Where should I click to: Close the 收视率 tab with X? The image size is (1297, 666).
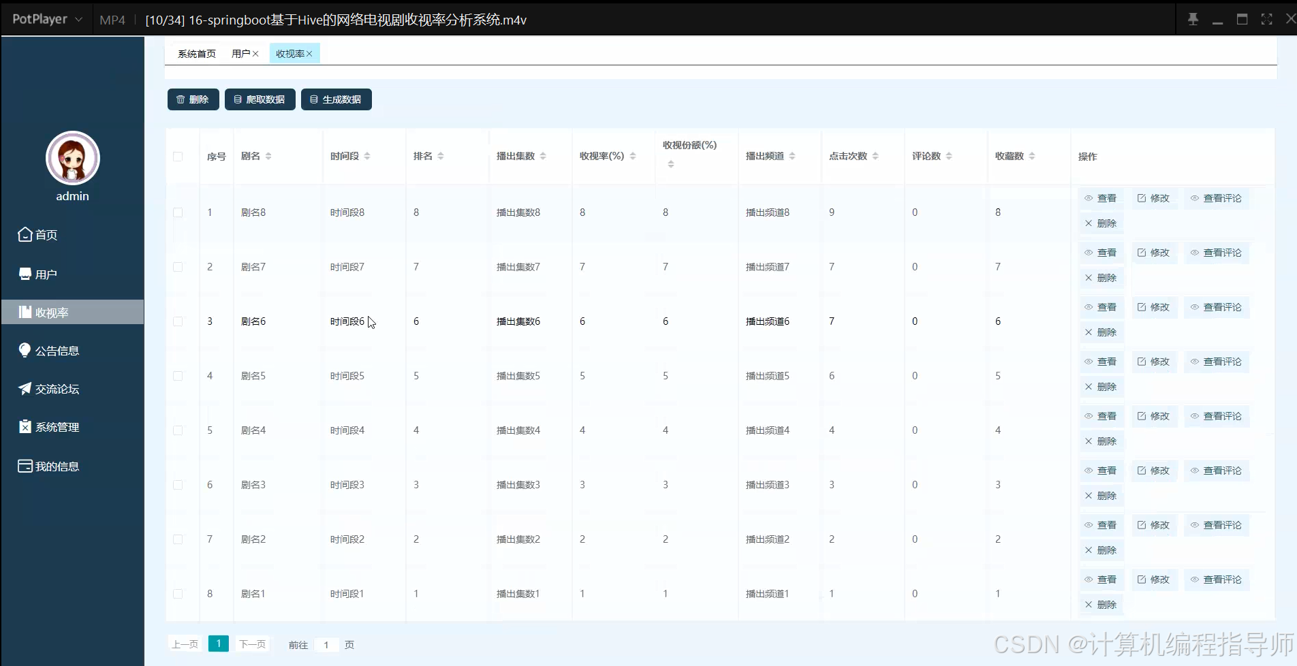[309, 54]
